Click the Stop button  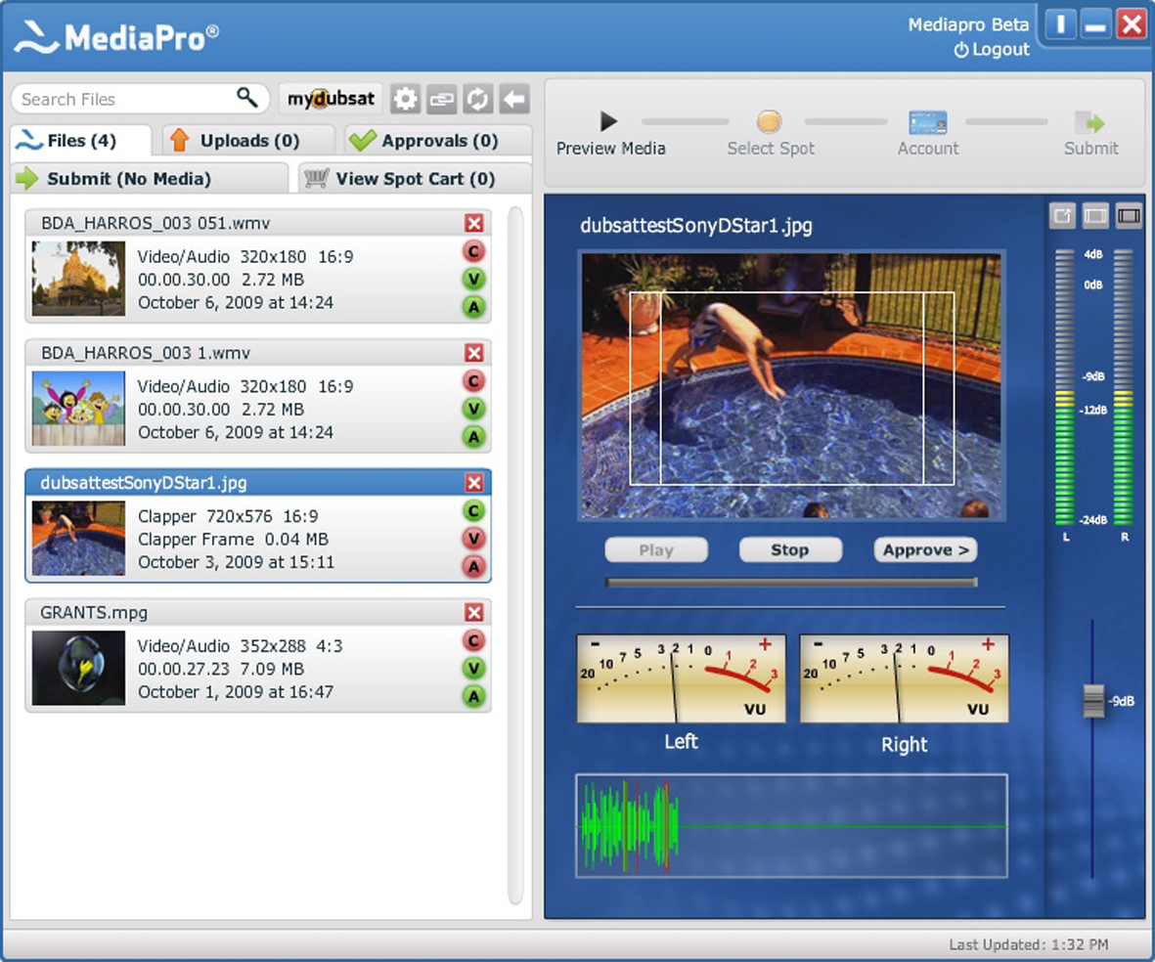click(790, 549)
